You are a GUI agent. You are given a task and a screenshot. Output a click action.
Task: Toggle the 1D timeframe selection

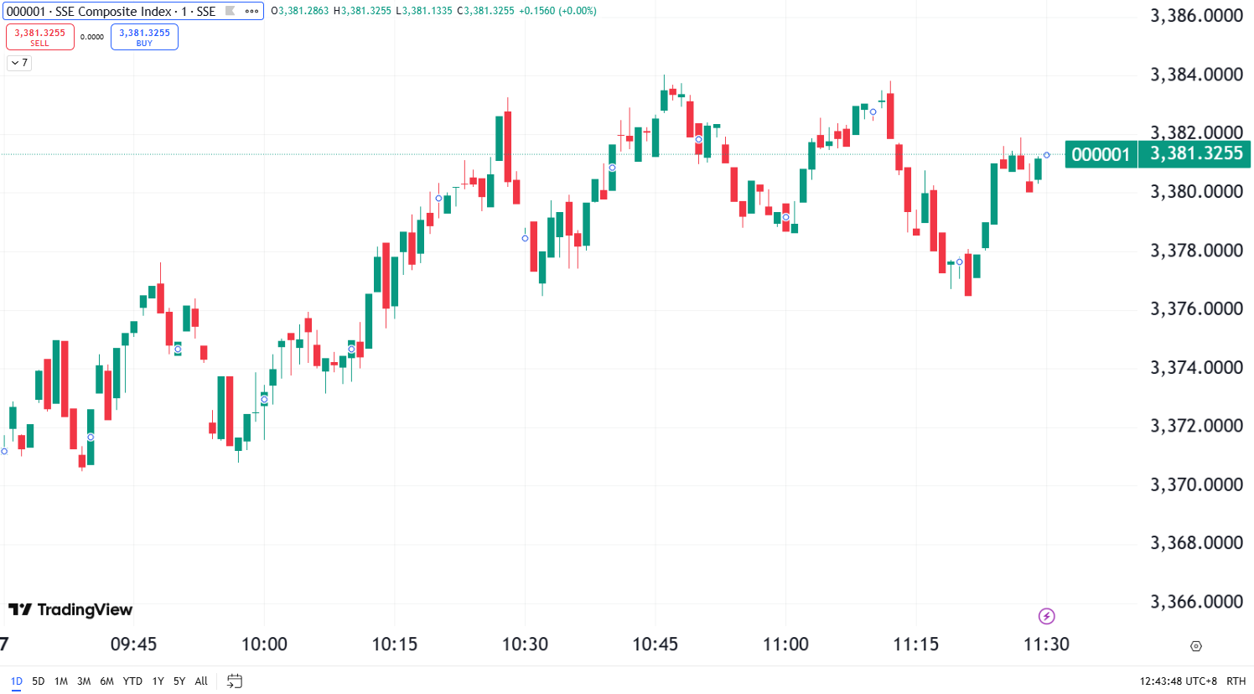tap(16, 681)
